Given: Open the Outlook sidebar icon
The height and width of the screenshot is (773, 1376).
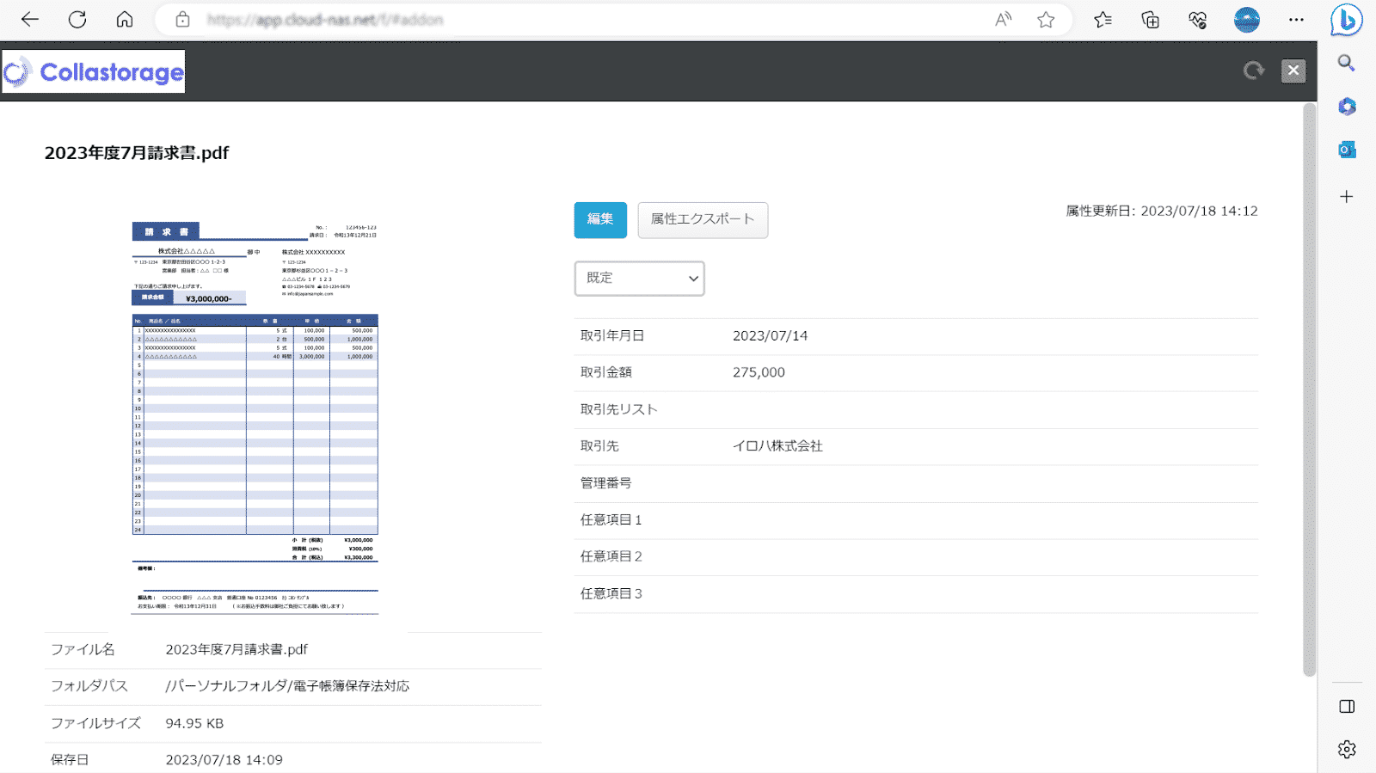Looking at the screenshot, I should pos(1347,150).
